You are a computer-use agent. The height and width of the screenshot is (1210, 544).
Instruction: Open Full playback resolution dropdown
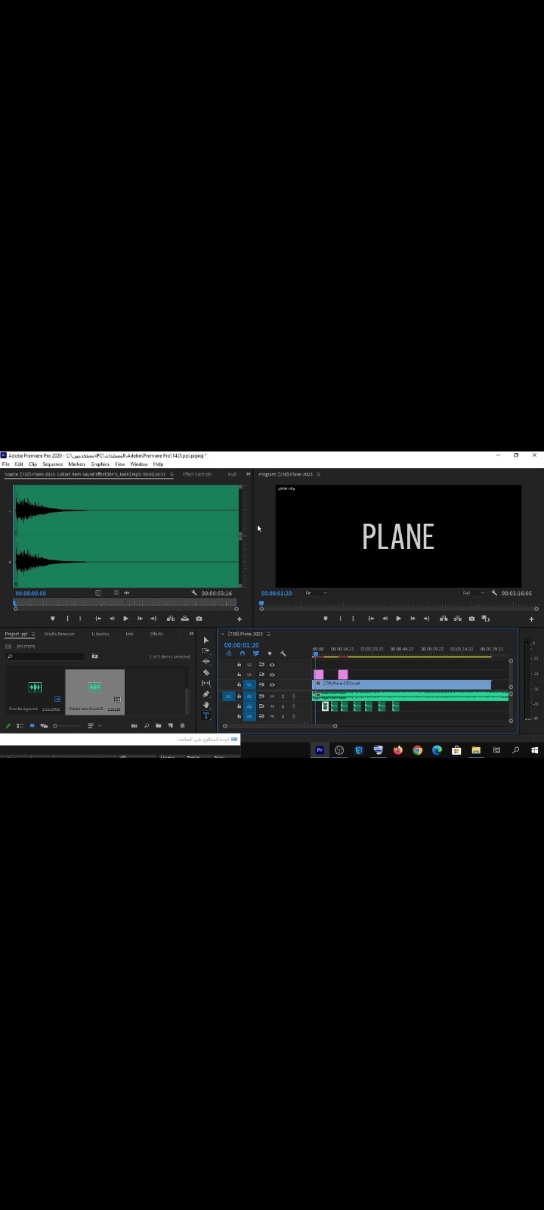(x=474, y=593)
